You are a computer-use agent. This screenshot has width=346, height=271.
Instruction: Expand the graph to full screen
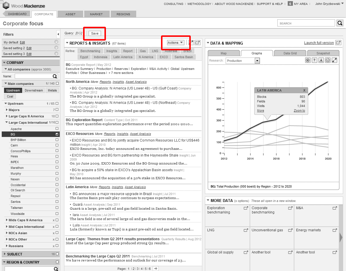334,60
